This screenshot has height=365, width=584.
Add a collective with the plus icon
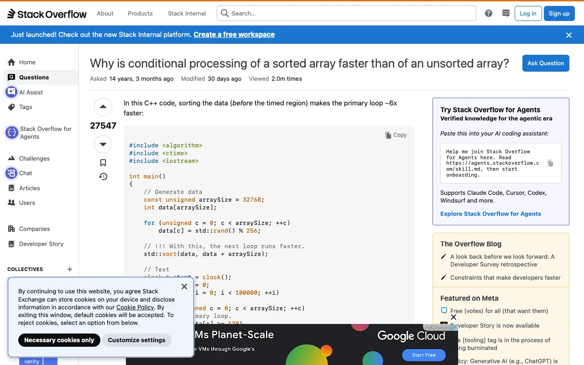pyautogui.click(x=70, y=269)
